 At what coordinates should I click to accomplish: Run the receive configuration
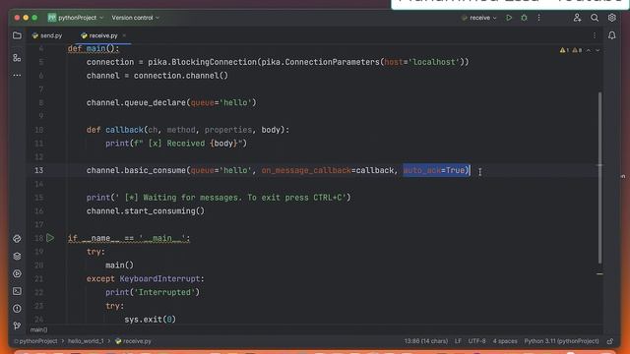(509, 18)
